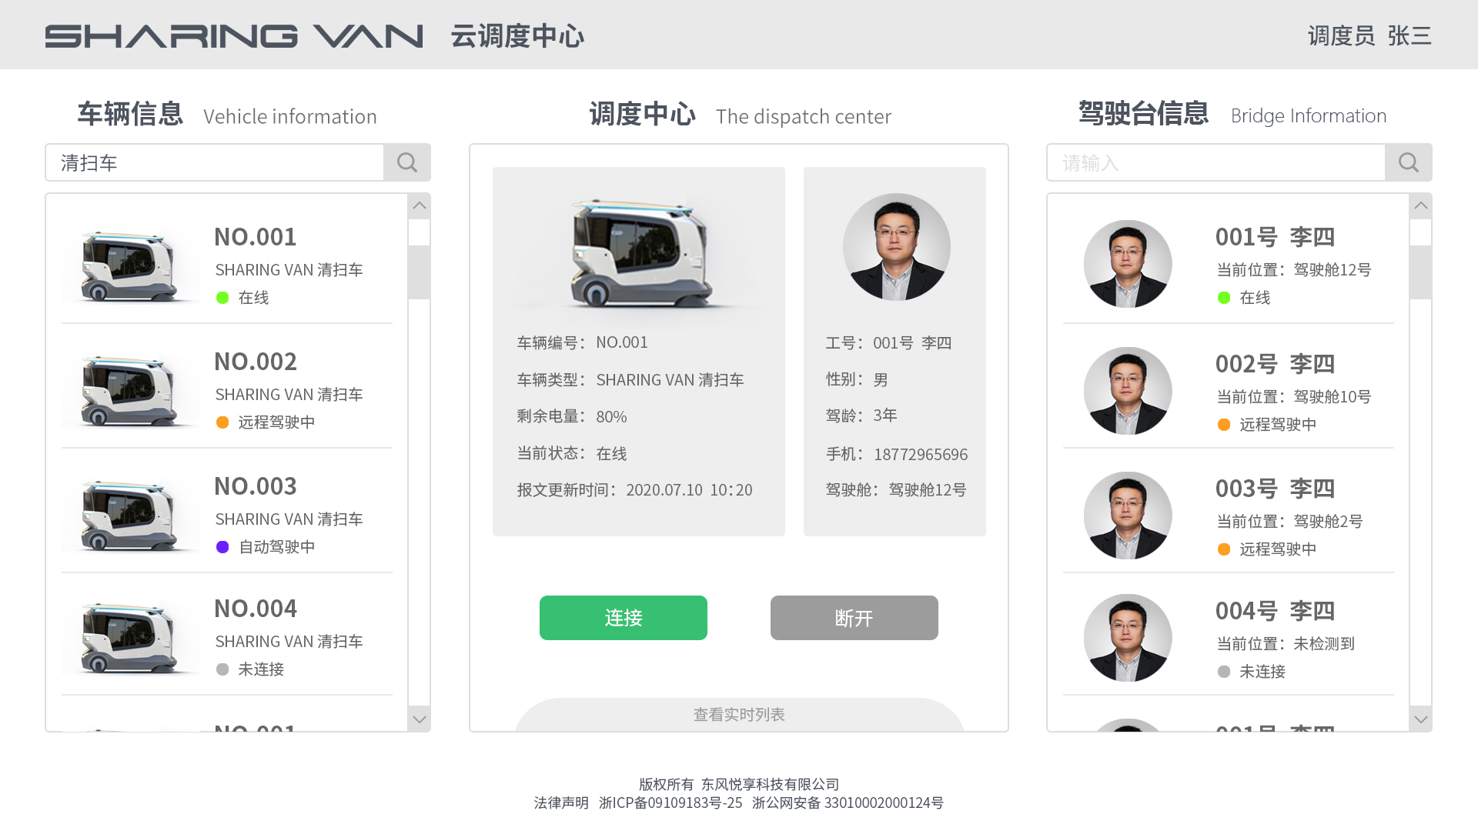Collapse the vehicle list using its scrollbar chevron

419,719
